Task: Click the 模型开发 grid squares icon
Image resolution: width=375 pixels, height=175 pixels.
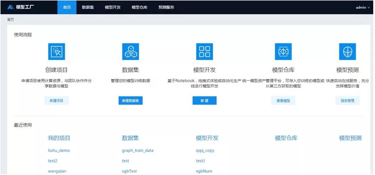Action: [x=204, y=52]
